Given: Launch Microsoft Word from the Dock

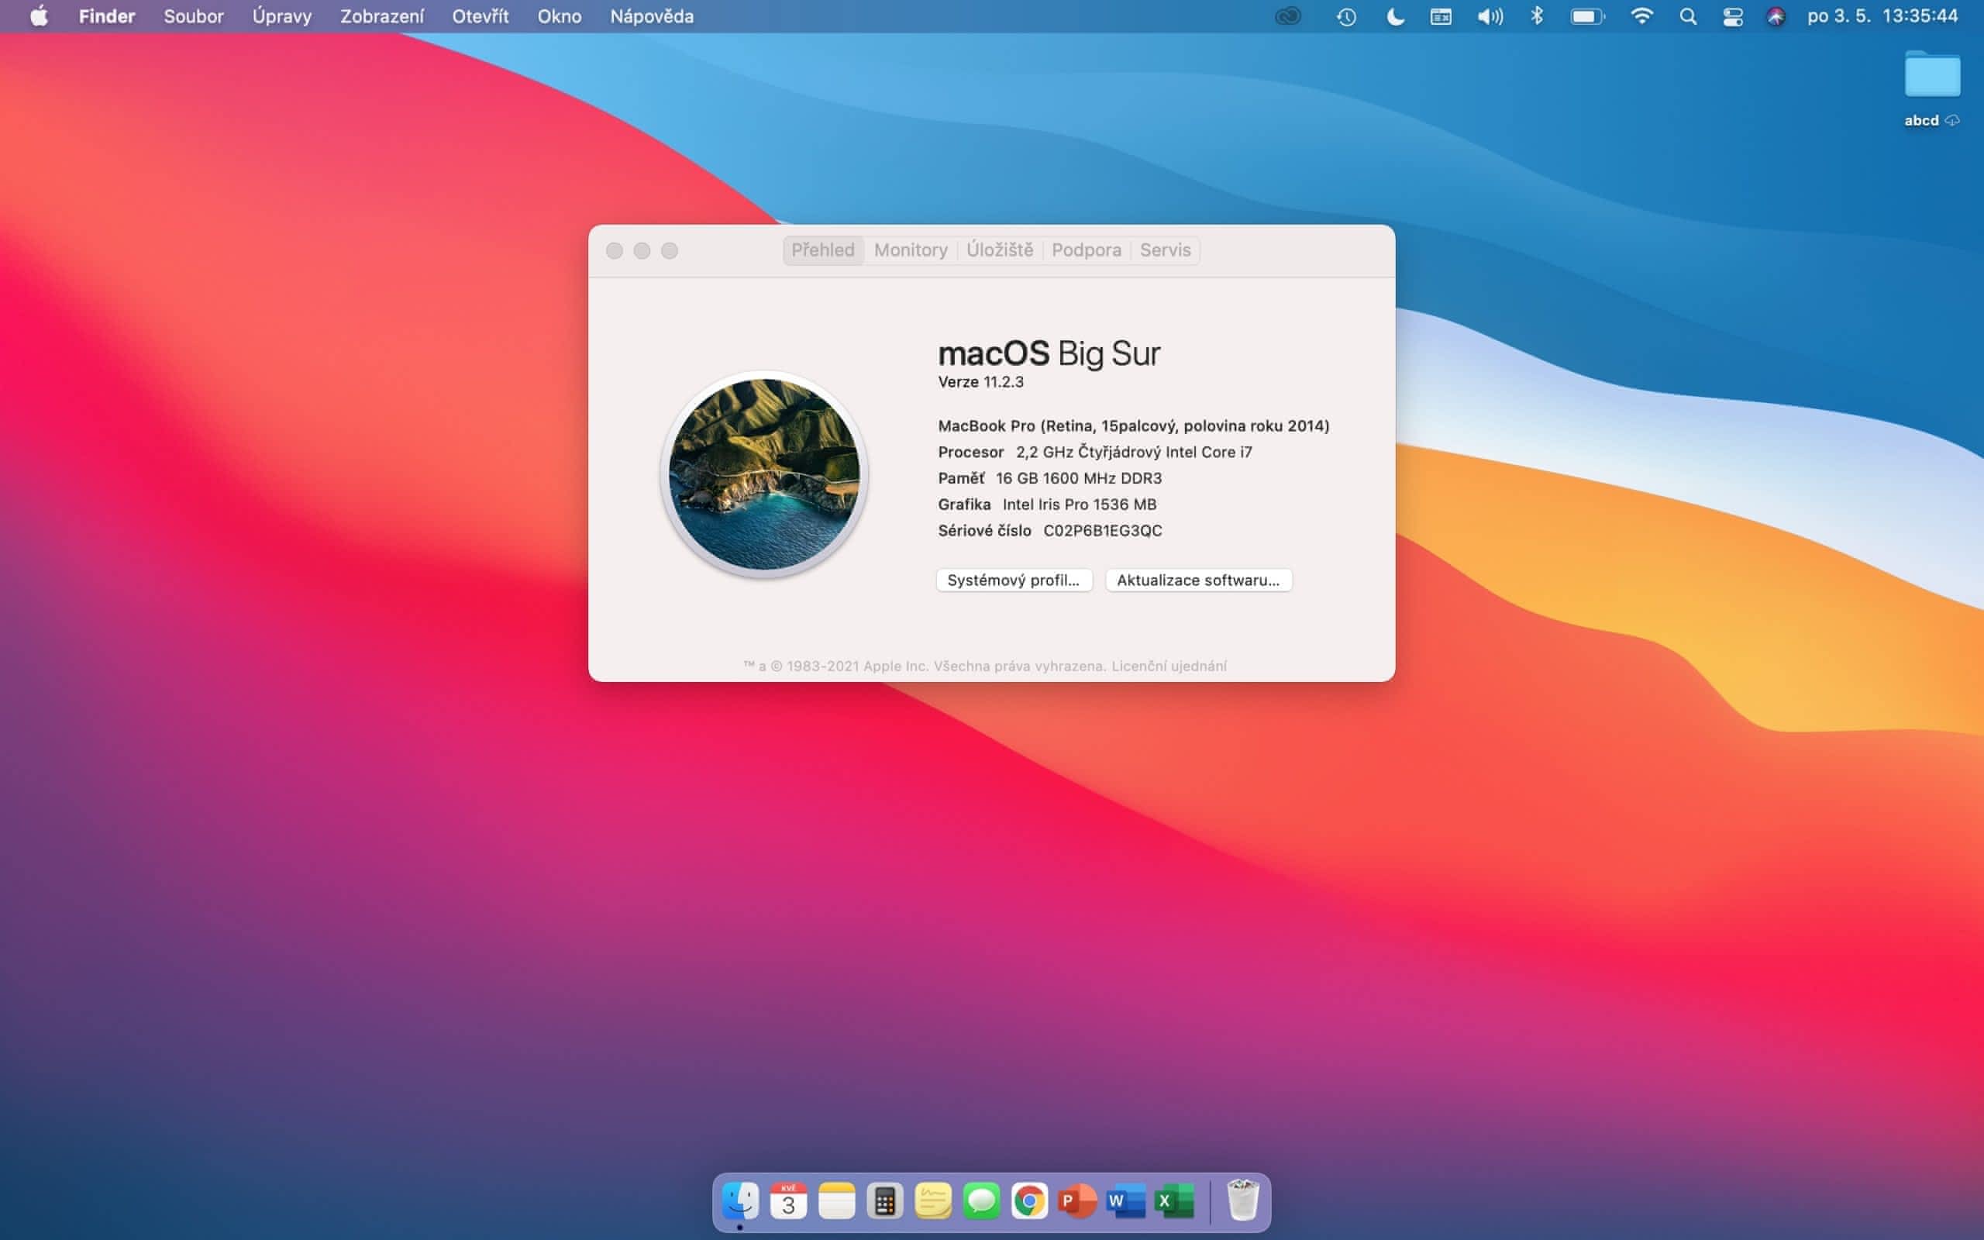Looking at the screenshot, I should 1125,1201.
